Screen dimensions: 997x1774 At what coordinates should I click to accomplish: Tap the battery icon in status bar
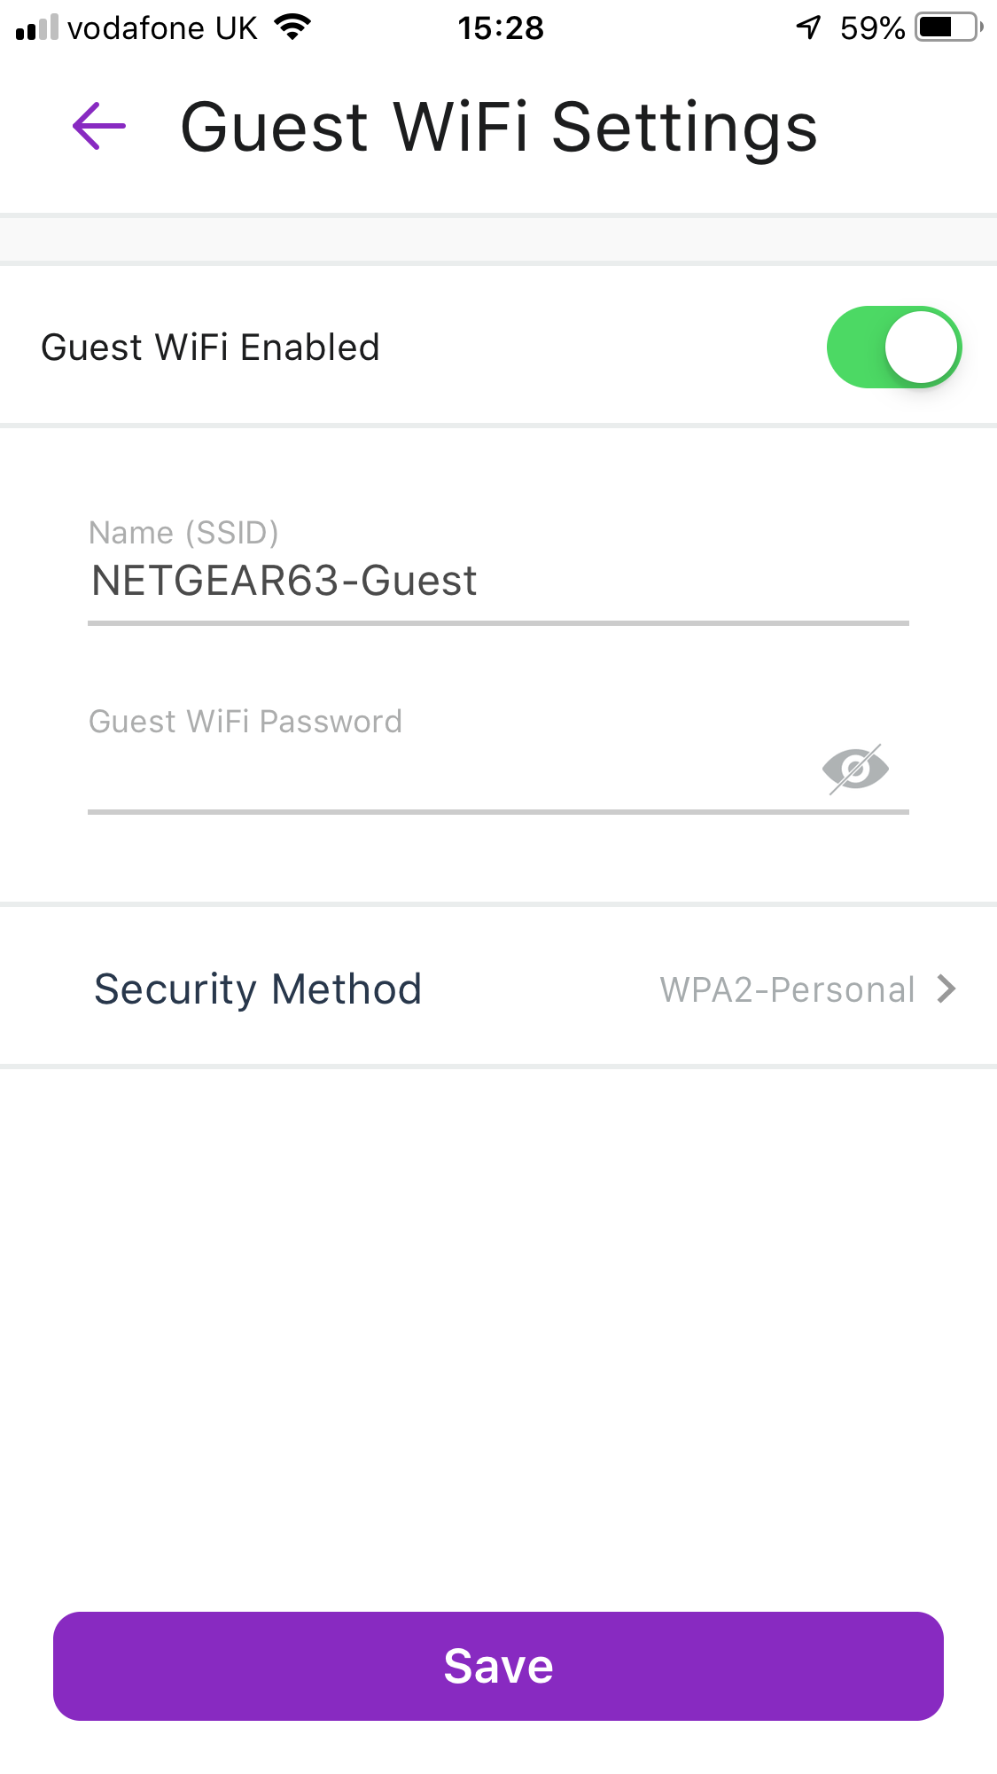click(948, 27)
